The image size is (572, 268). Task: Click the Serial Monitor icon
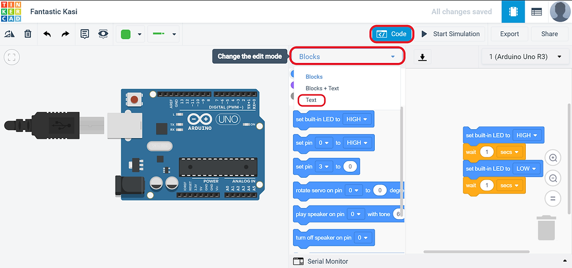298,262
